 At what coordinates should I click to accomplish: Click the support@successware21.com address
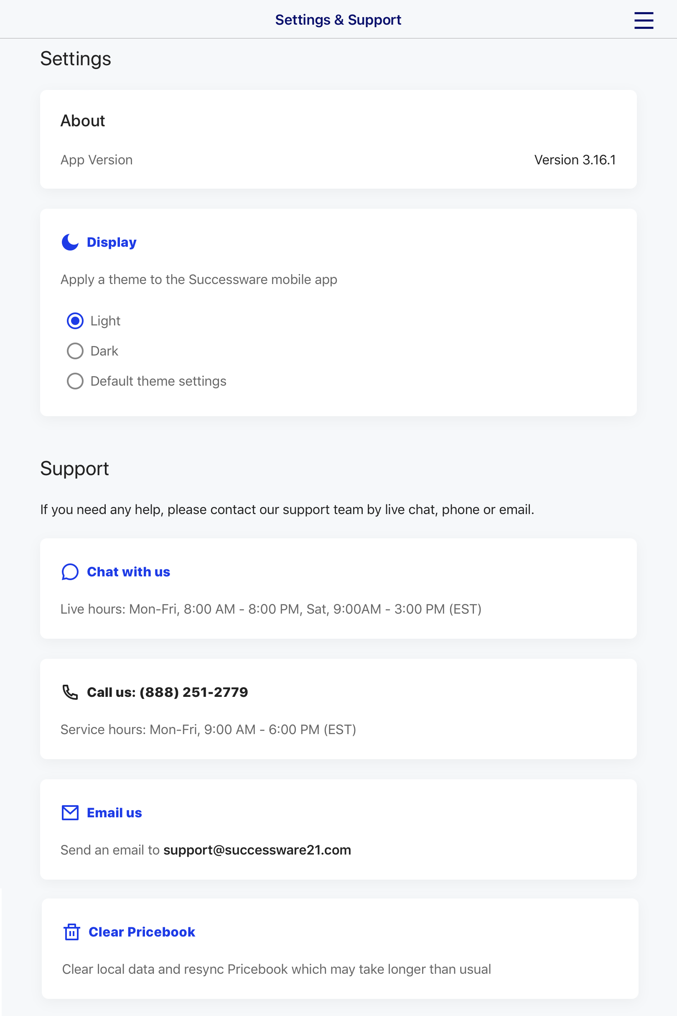pyautogui.click(x=257, y=850)
